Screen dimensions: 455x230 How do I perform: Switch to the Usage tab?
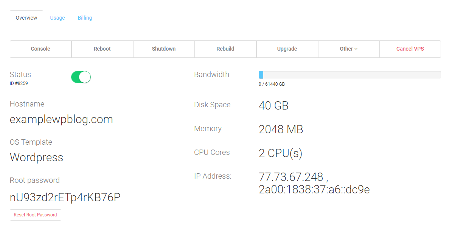point(57,18)
